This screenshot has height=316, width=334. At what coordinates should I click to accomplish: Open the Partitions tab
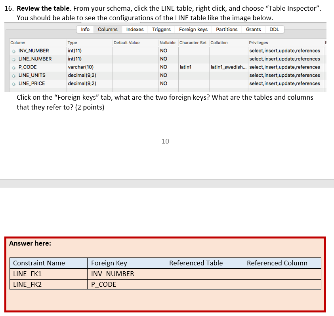[227, 29]
